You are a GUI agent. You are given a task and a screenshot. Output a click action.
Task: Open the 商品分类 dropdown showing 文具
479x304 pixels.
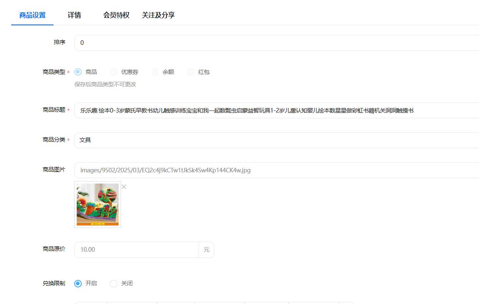277,140
